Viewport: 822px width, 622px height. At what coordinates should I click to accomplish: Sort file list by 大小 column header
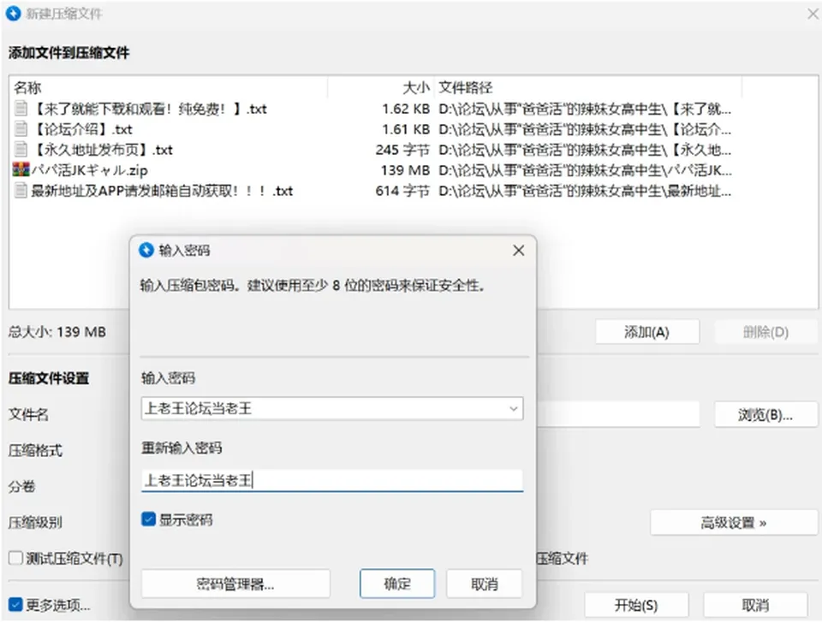click(381, 87)
